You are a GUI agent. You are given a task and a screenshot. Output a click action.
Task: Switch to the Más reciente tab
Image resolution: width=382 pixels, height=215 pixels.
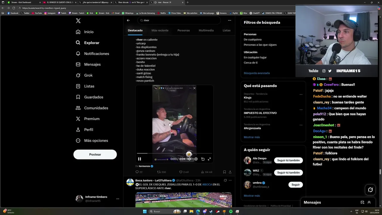tap(160, 30)
